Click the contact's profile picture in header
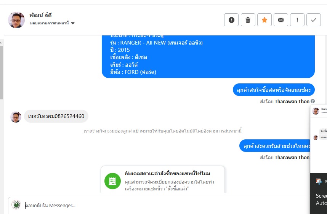327x214 pixels. click(x=16, y=20)
